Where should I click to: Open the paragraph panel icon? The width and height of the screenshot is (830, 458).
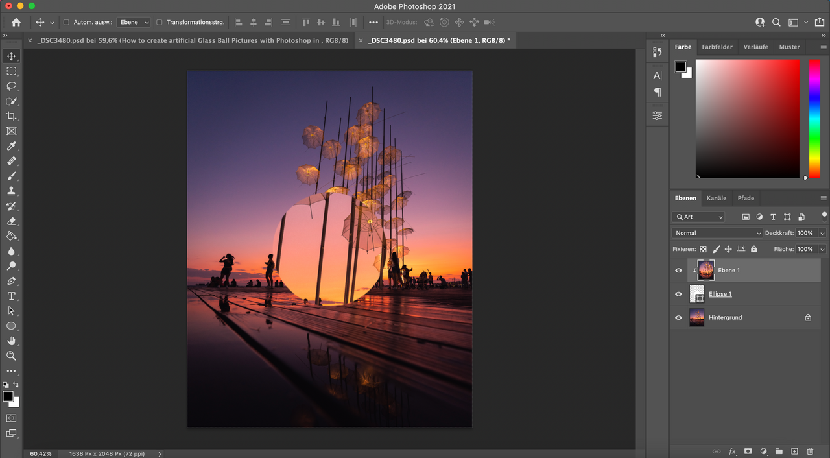(658, 92)
